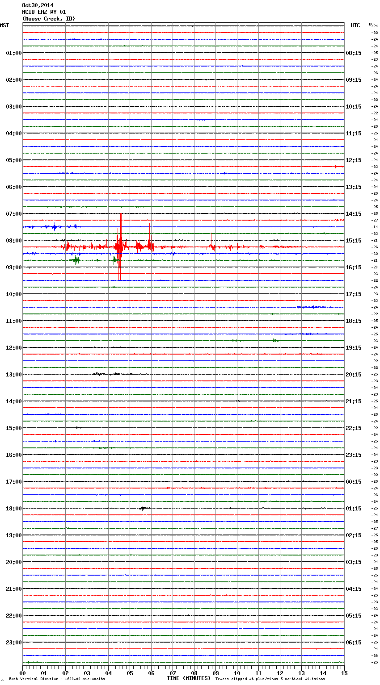Select the "08:00" MST row label
The image size is (380, 685).
14,241
